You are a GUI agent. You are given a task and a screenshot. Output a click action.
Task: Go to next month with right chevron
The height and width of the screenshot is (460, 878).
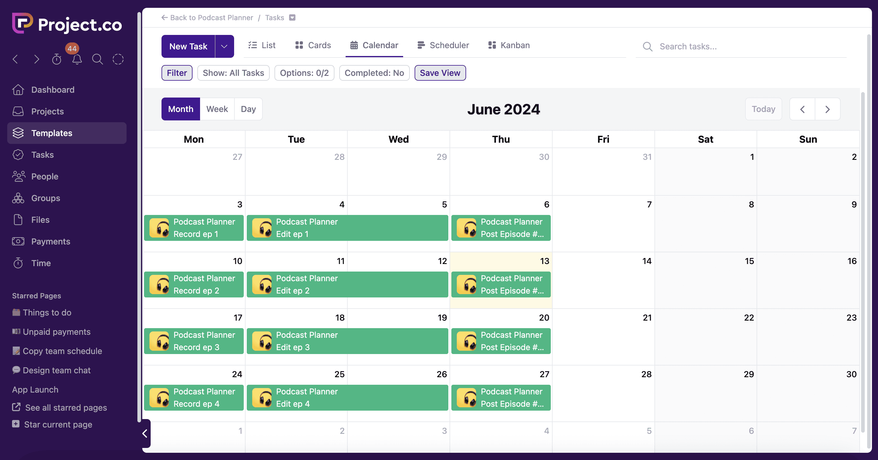(x=827, y=109)
